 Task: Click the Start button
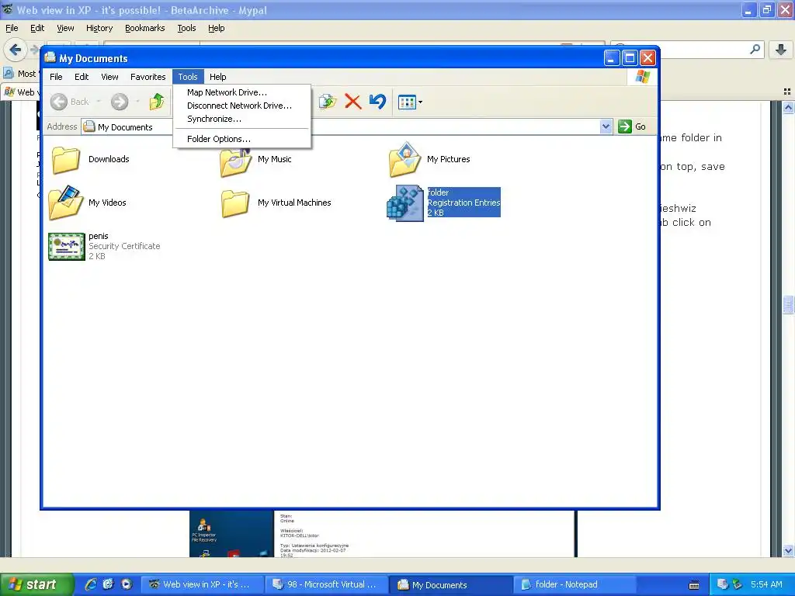click(x=36, y=584)
